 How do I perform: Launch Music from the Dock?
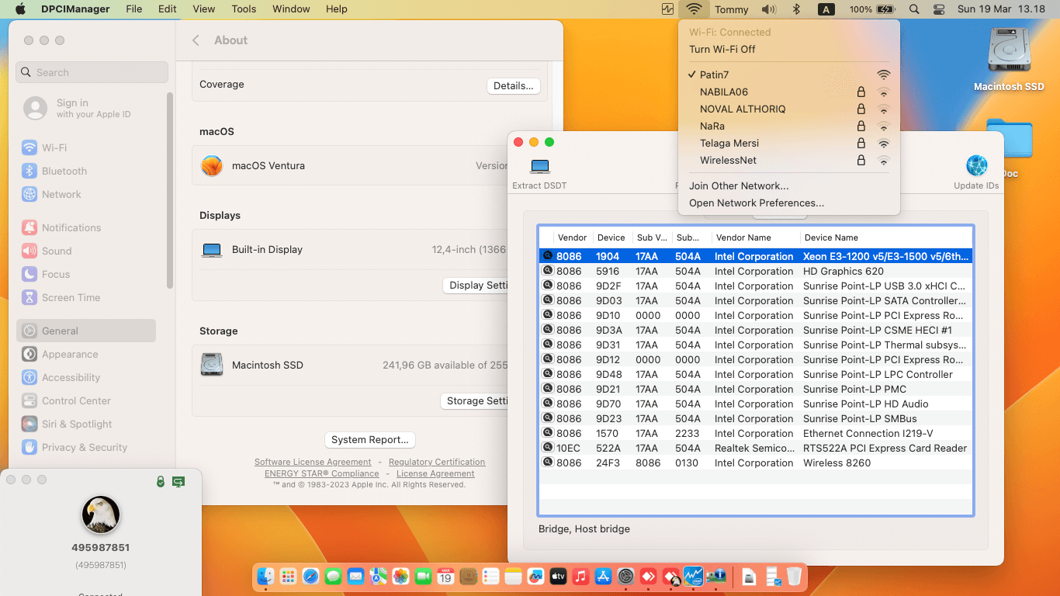pos(580,577)
